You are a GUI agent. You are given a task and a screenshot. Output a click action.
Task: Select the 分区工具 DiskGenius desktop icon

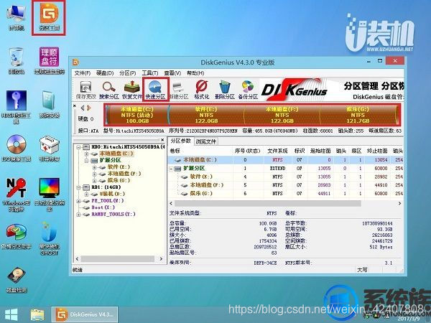click(49, 17)
